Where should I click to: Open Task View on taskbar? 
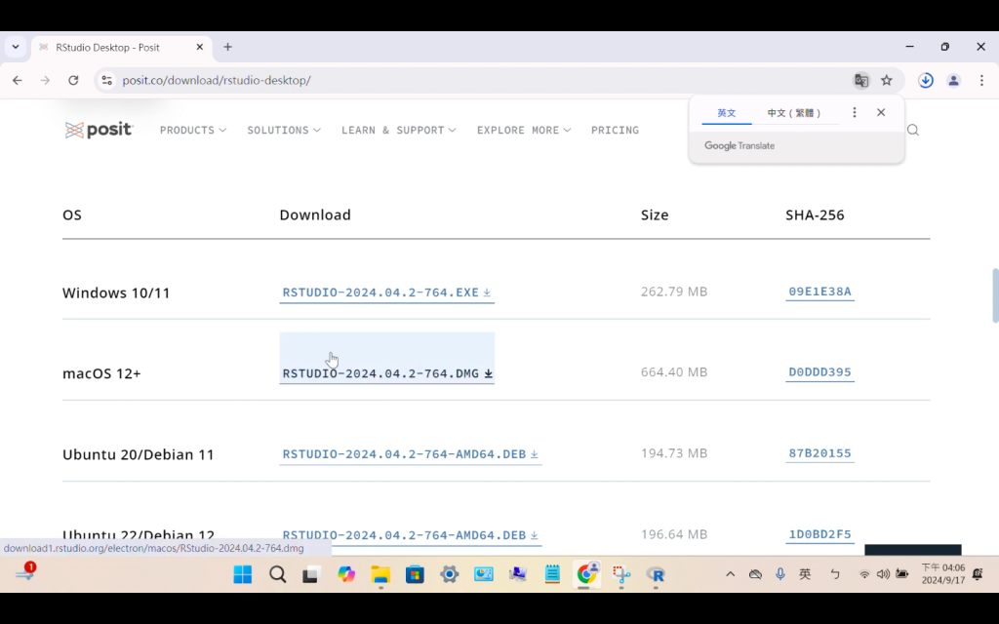tap(311, 574)
